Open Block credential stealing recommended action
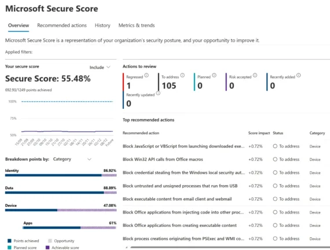 184,173
